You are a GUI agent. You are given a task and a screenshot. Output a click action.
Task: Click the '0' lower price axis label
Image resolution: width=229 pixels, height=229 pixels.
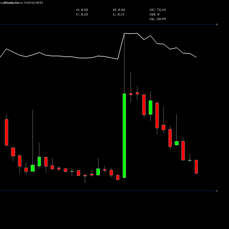click(x=217, y=191)
